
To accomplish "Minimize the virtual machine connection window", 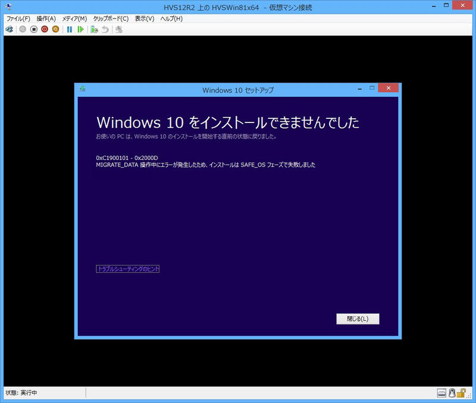I will pos(434,6).
